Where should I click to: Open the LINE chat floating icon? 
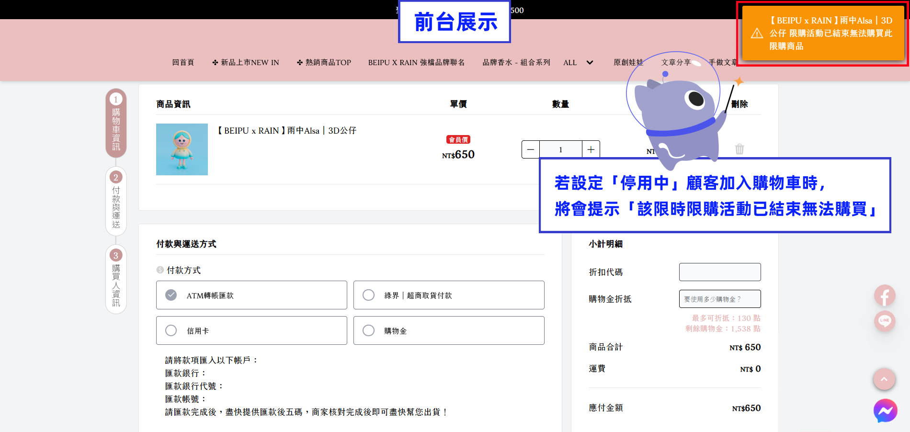[x=885, y=321]
